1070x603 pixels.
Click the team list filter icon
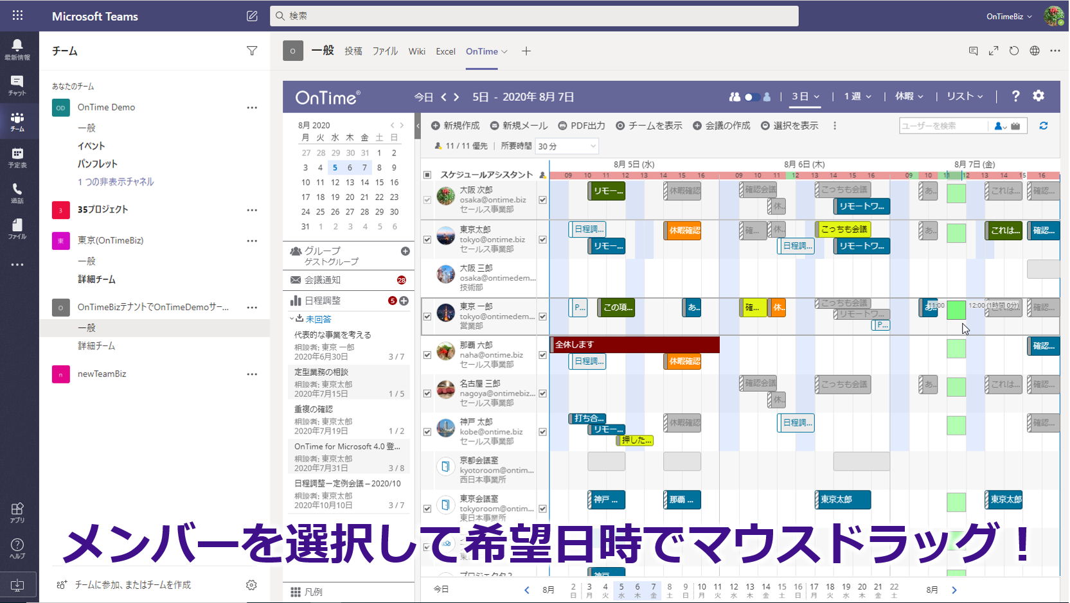coord(252,51)
